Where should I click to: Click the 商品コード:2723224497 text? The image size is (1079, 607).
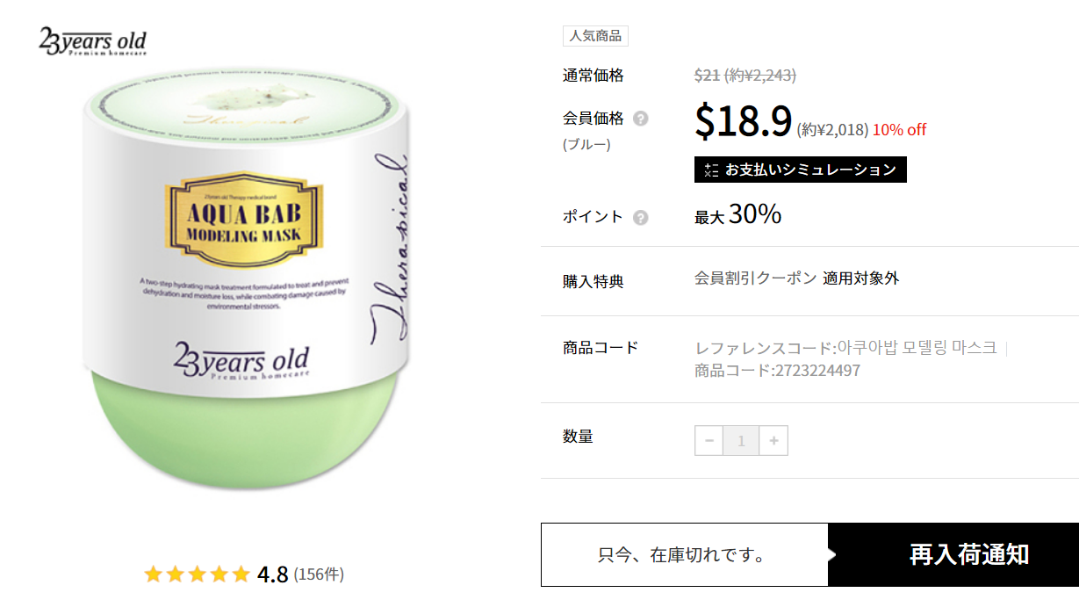click(x=778, y=371)
